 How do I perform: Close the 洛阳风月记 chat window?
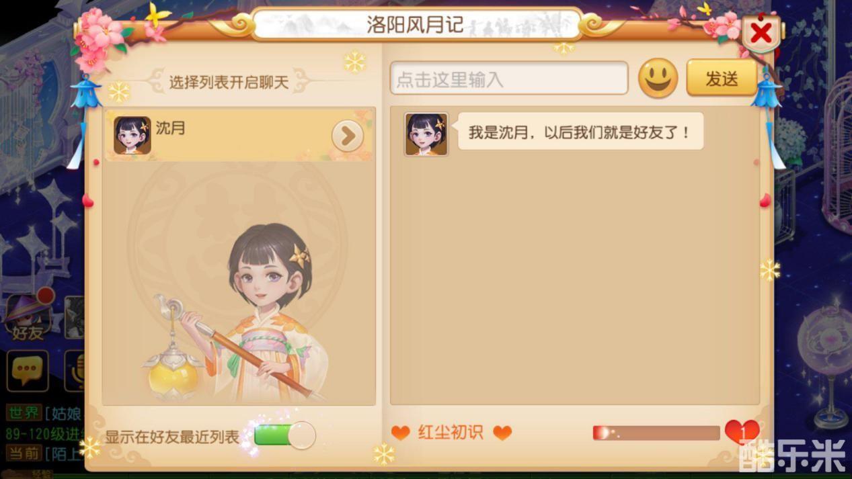point(761,33)
